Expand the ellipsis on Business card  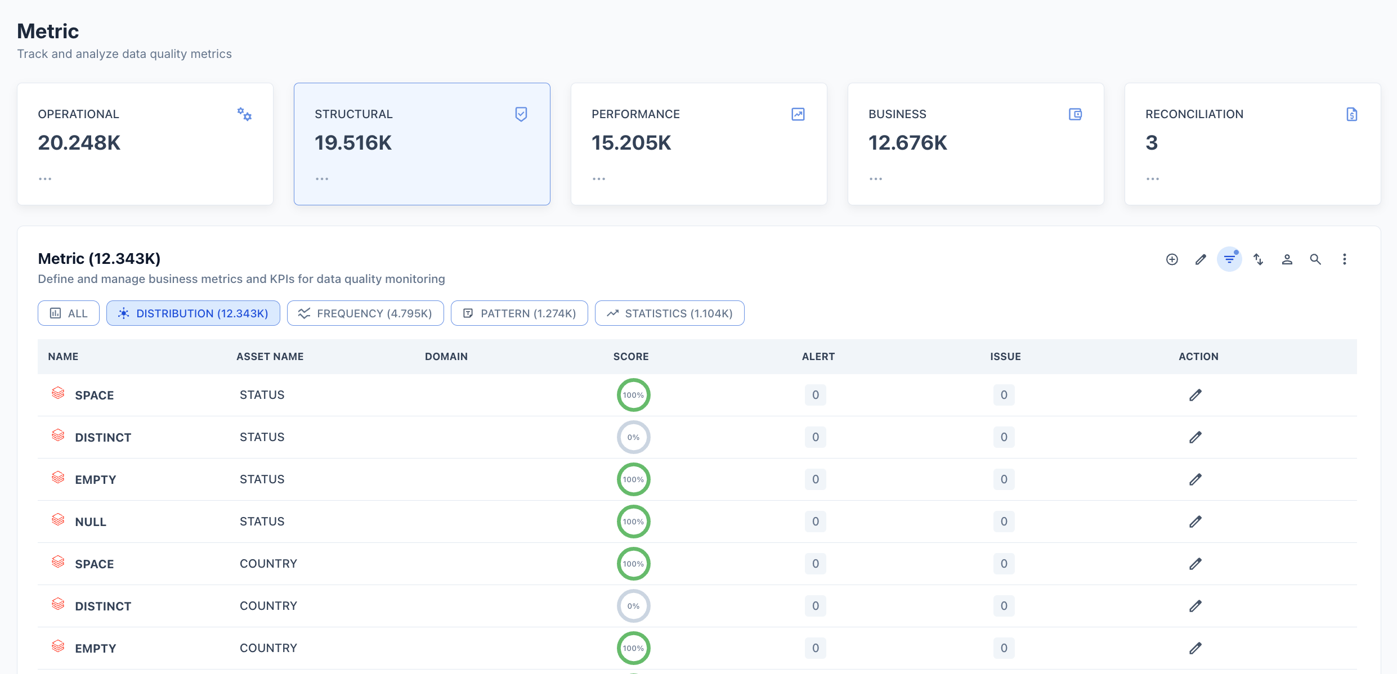point(876,179)
